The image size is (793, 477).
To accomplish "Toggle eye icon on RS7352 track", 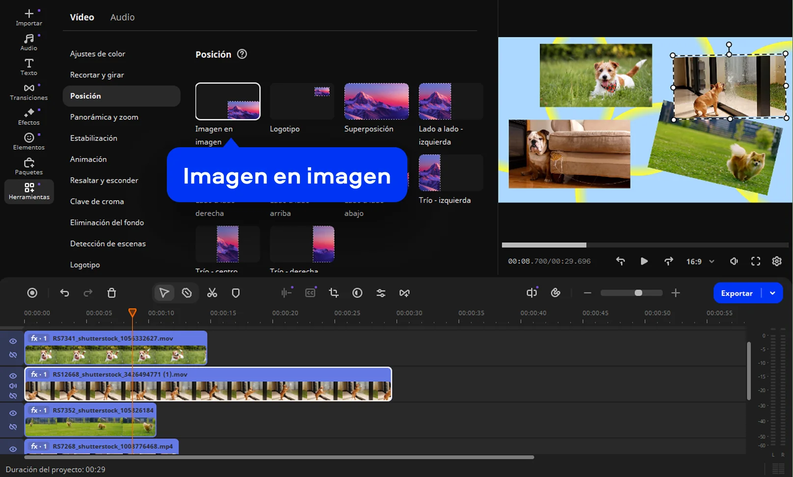I will [13, 413].
